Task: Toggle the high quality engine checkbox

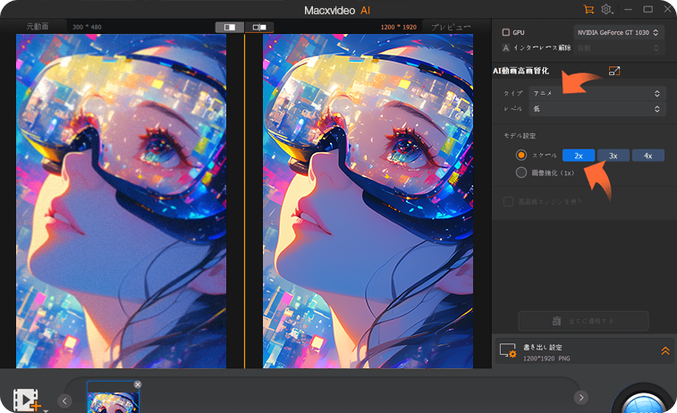Action: (x=508, y=201)
